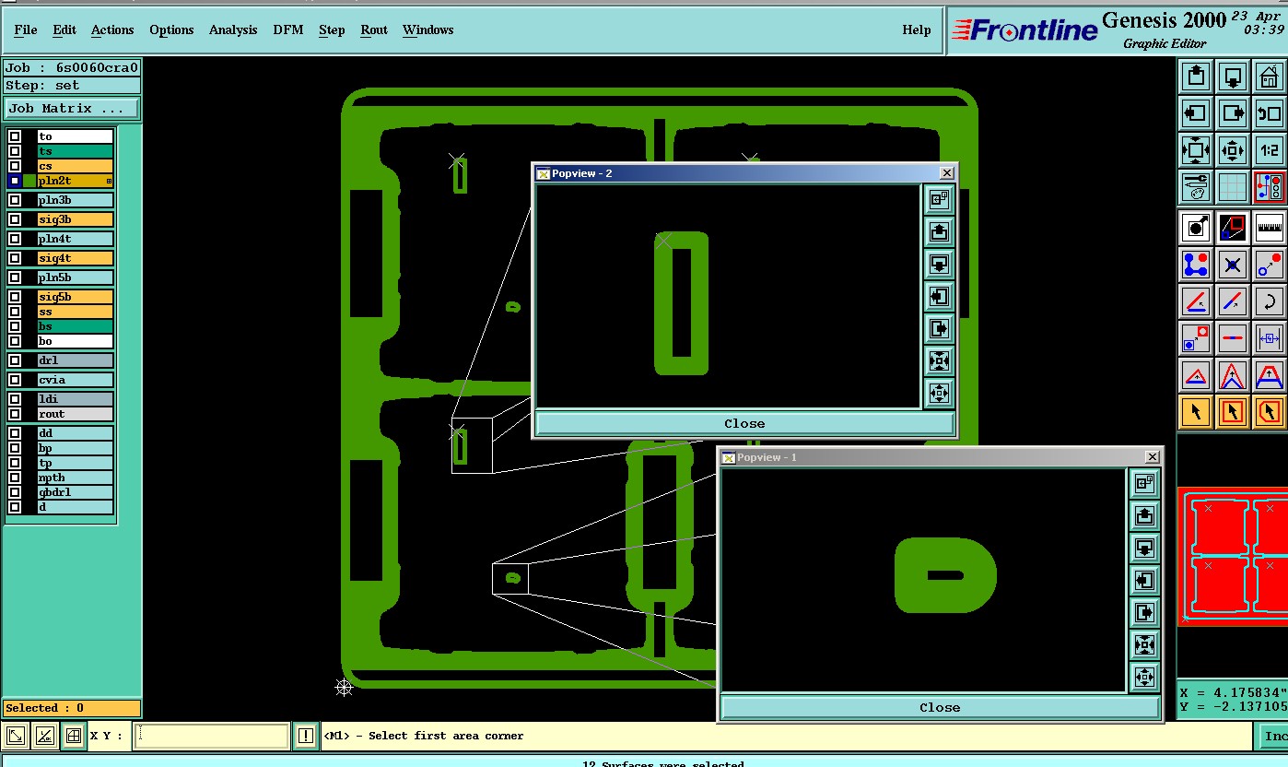Toggle the 'to' layer checkbox
Viewport: 1288px width, 767px height.
(15, 136)
